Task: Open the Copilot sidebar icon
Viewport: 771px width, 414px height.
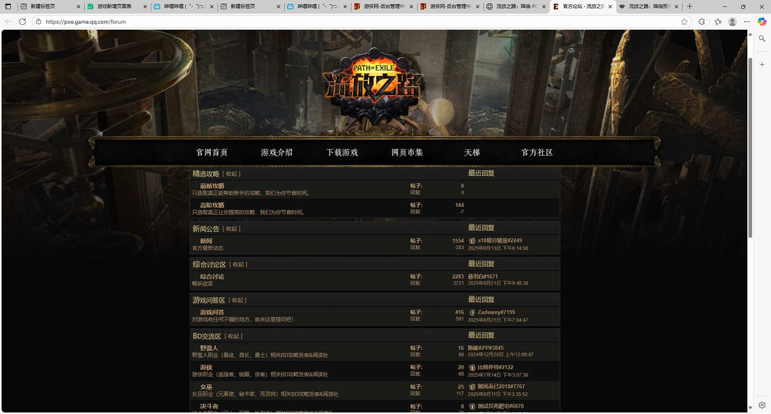Action: click(x=762, y=22)
